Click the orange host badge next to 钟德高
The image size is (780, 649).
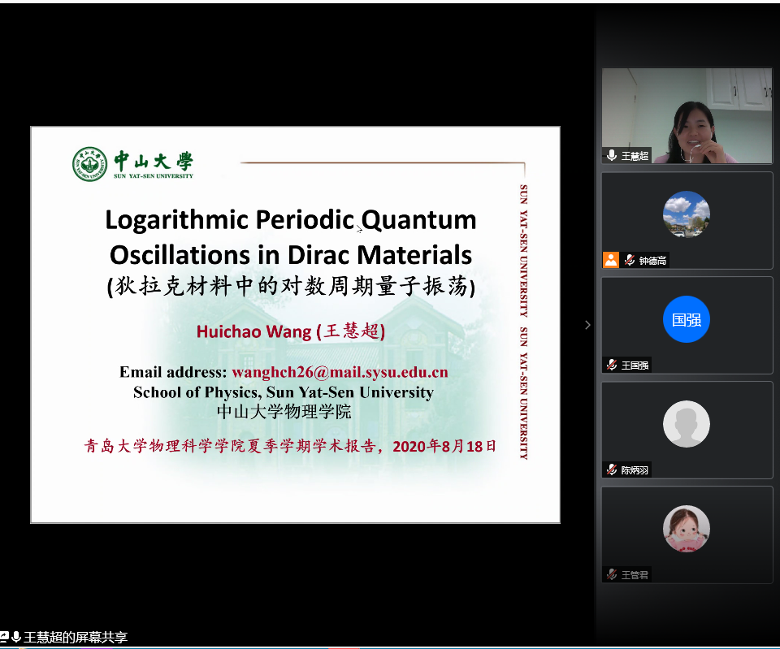(611, 260)
